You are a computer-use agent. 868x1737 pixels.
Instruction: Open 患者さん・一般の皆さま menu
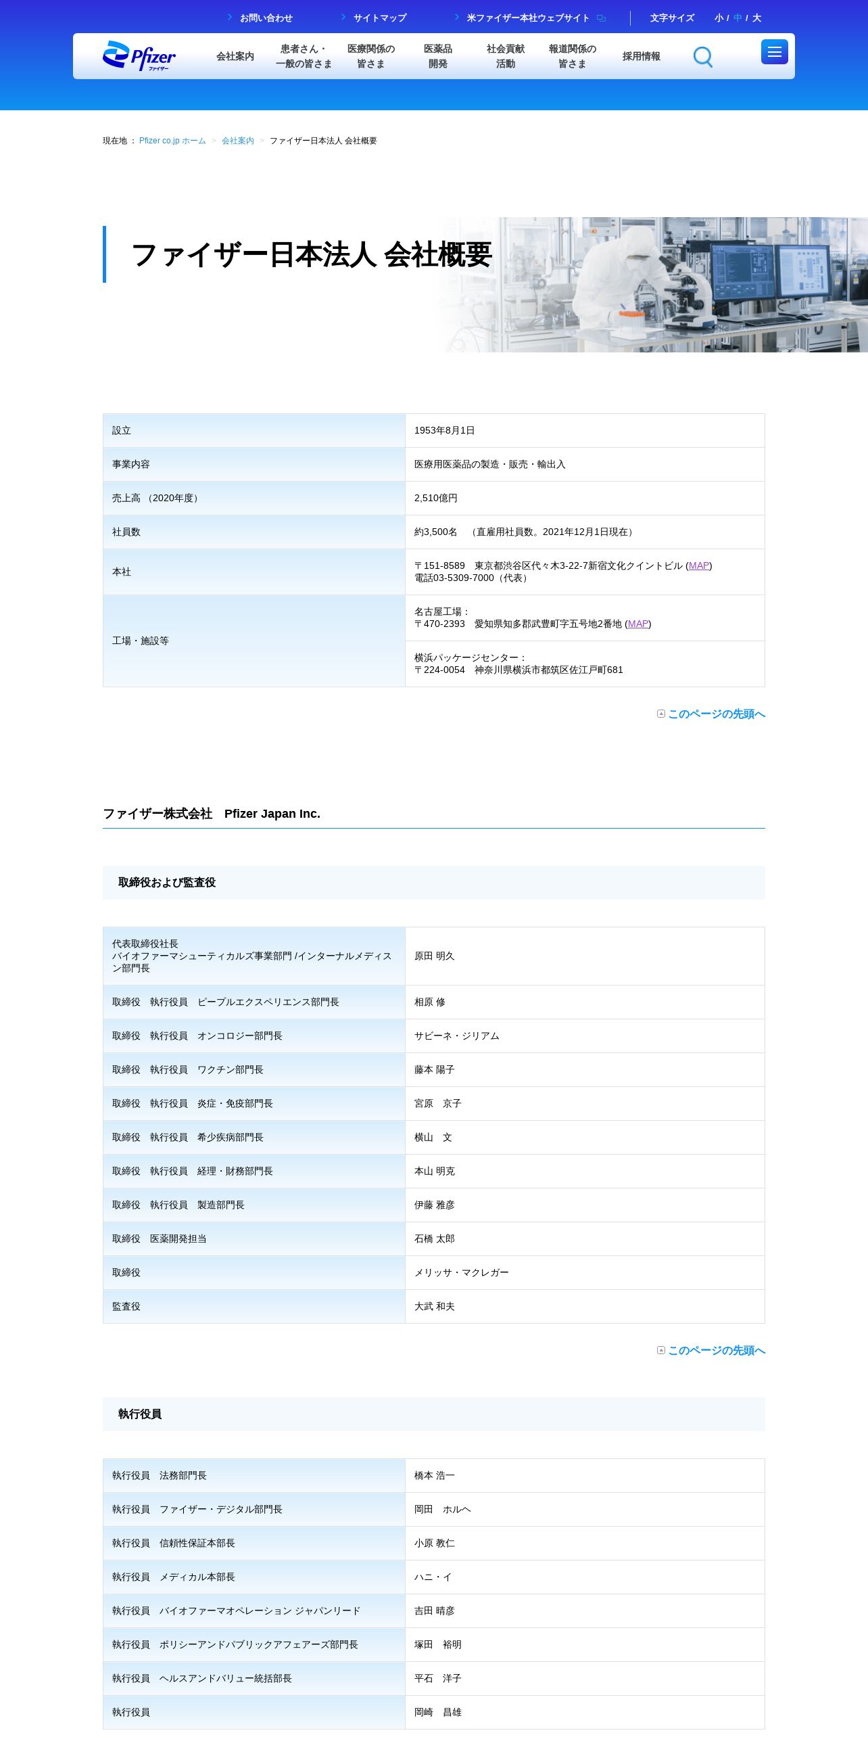pyautogui.click(x=304, y=56)
